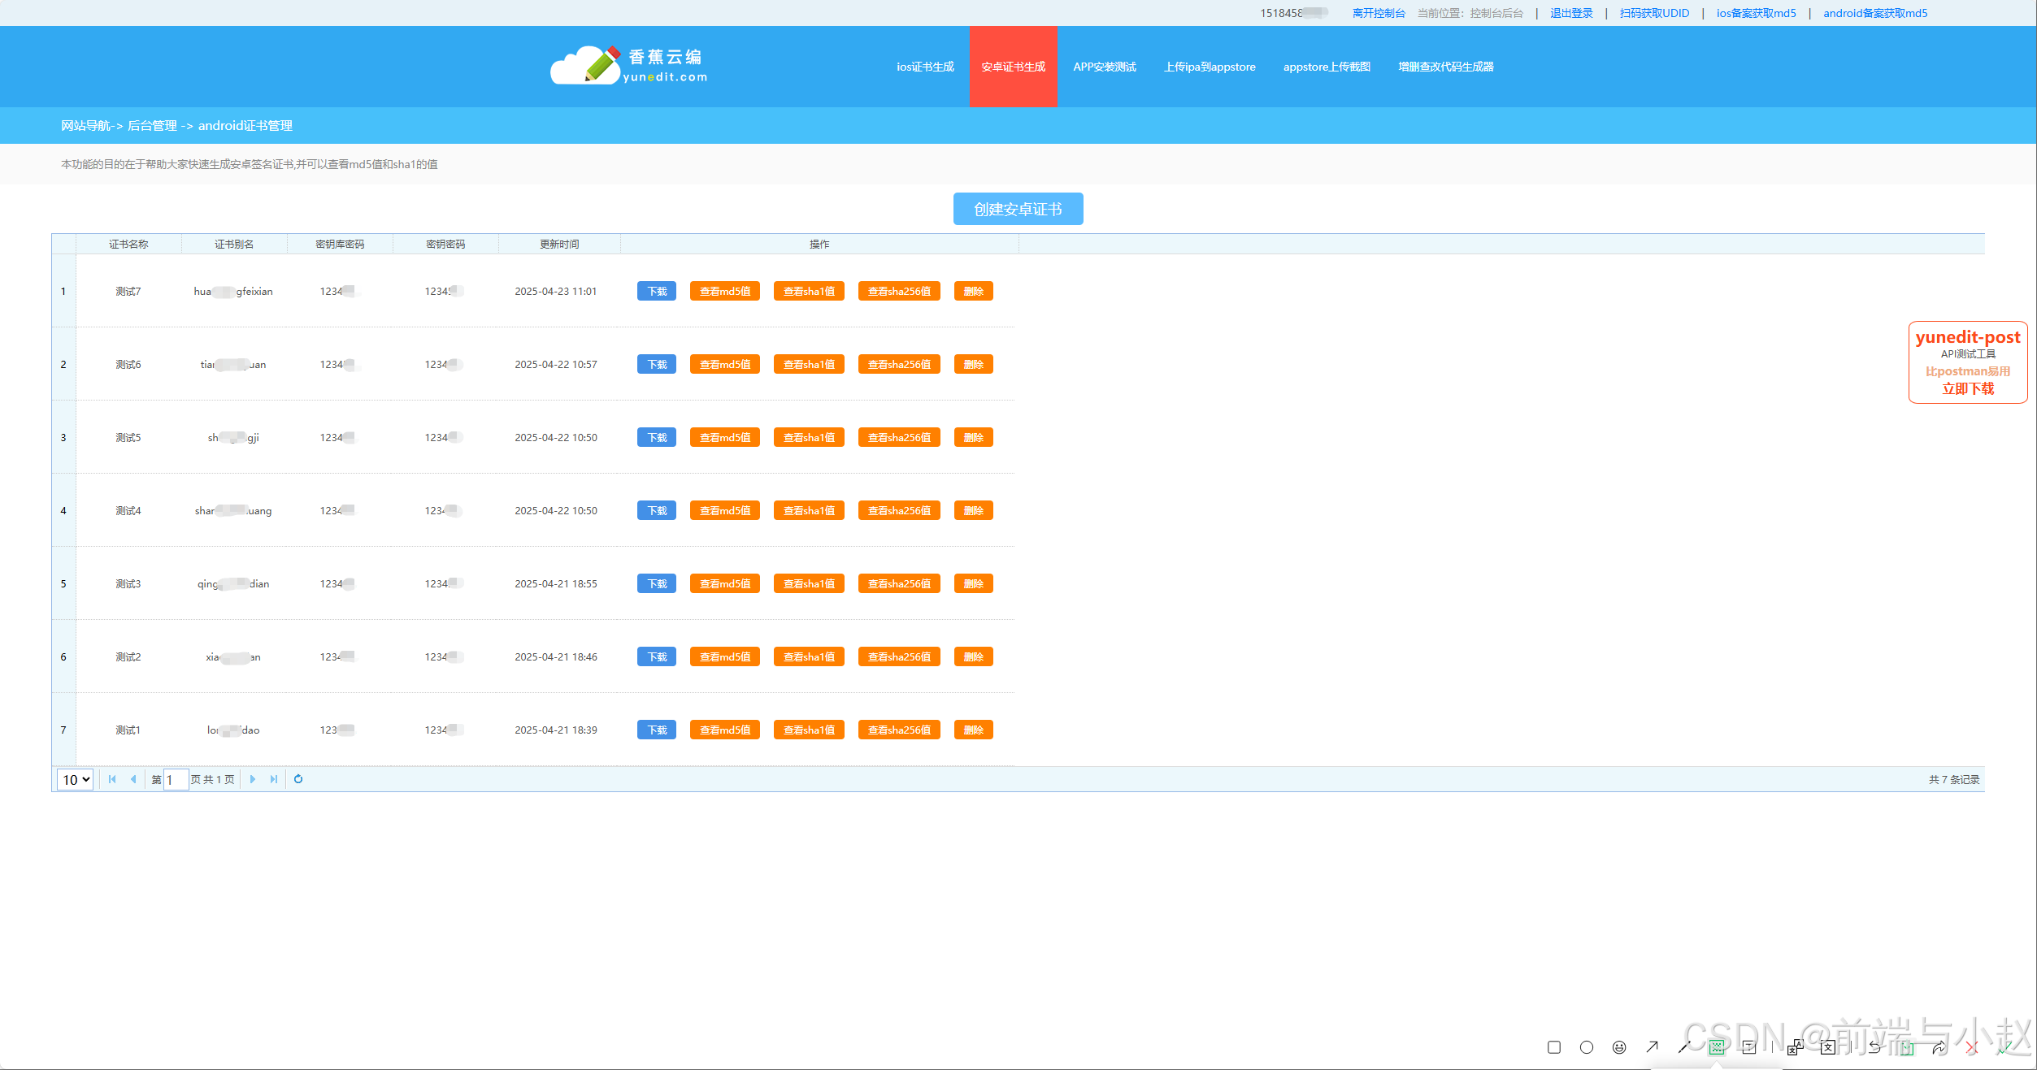This screenshot has width=2037, height=1070.
Task: Select the rectangle annotation tool
Action: [1554, 1047]
